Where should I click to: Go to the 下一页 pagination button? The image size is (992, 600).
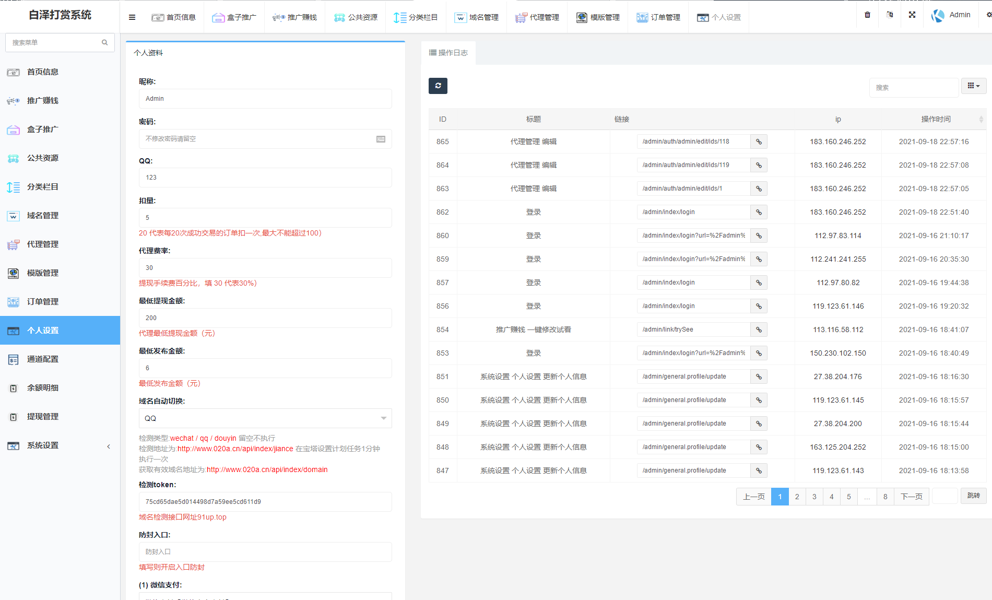pos(911,497)
